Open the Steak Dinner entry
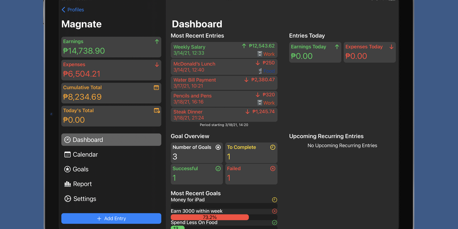The image size is (458, 229). tap(224, 115)
